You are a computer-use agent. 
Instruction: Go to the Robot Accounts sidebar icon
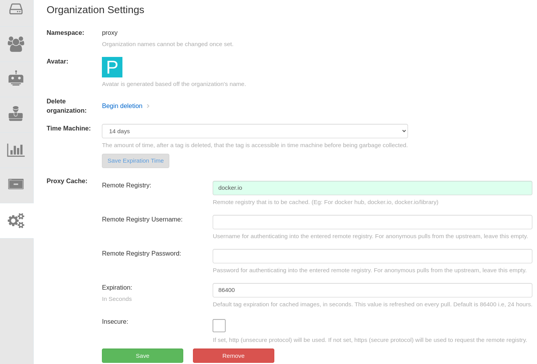tap(16, 78)
